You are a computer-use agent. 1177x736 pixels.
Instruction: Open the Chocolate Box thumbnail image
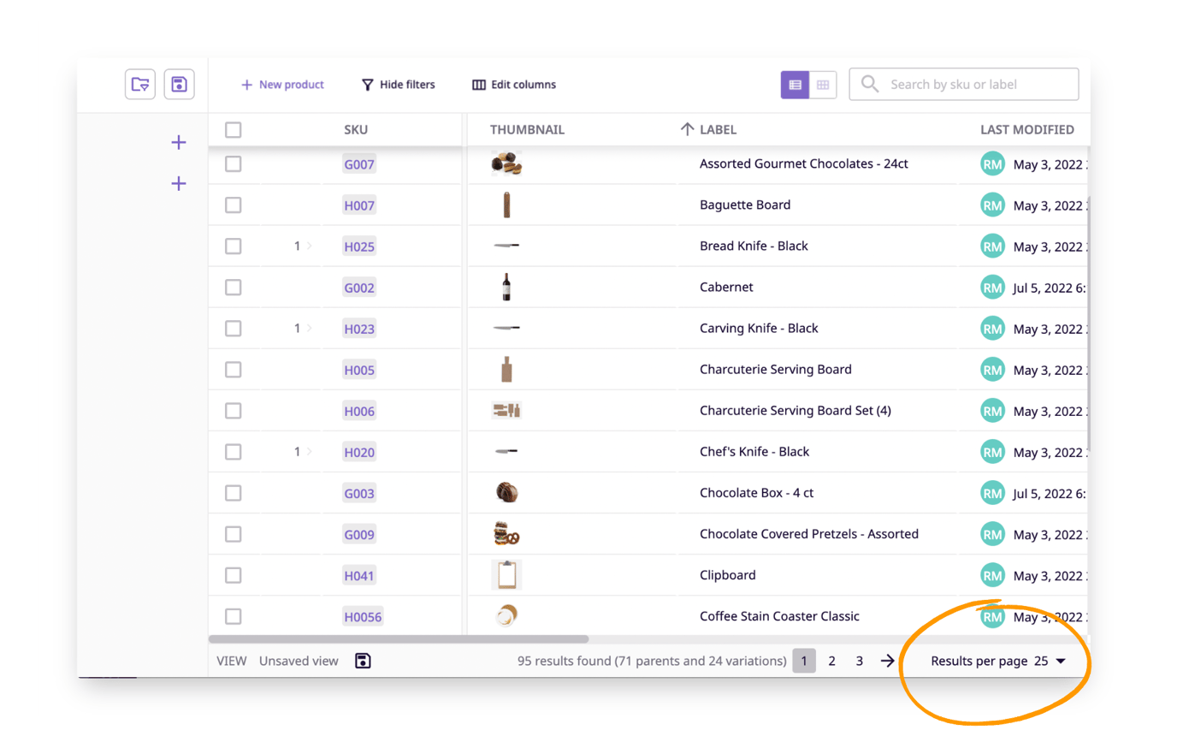tap(507, 492)
